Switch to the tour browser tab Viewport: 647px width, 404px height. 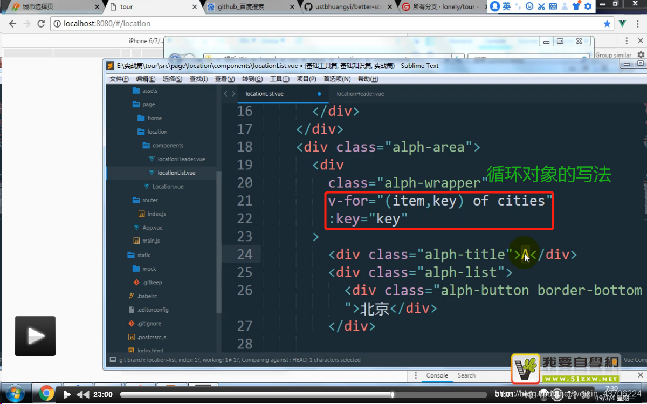[x=153, y=7]
